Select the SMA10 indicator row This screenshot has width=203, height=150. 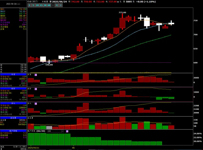[13, 12]
